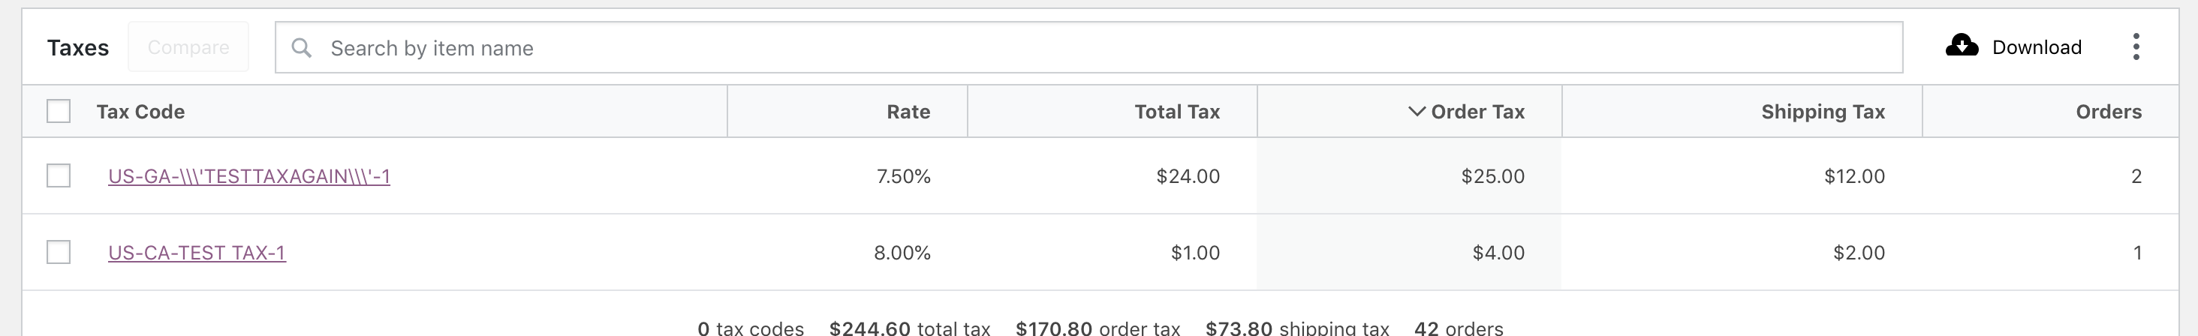Click the Compare button
The width and height of the screenshot is (2198, 336).
click(x=188, y=47)
